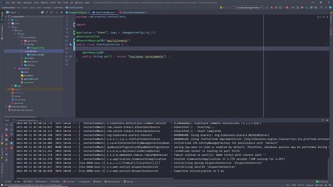The height and width of the screenshot is (187, 333).
Task: Open the Edit menu
Action: (13, 3)
